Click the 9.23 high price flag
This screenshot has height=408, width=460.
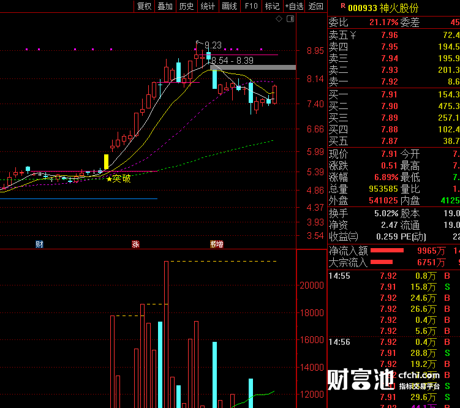pos(213,45)
